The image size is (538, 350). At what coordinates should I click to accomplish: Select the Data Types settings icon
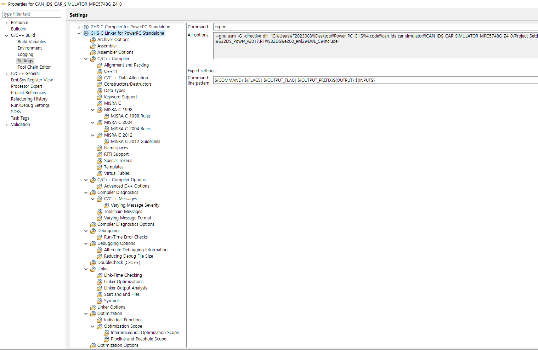(100, 90)
